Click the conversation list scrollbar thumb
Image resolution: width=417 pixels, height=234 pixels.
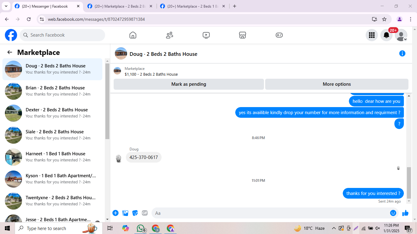pyautogui.click(x=107, y=101)
